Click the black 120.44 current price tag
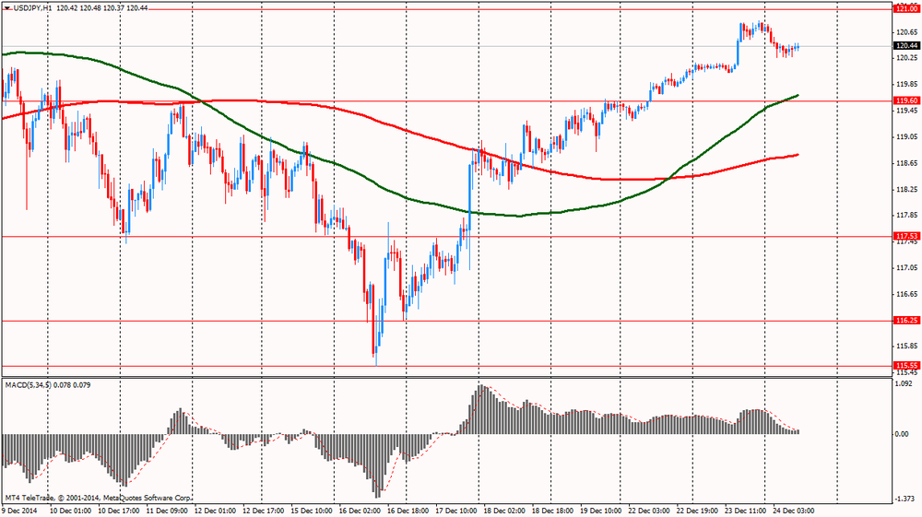Screen dimensions: 922x517 906,46
